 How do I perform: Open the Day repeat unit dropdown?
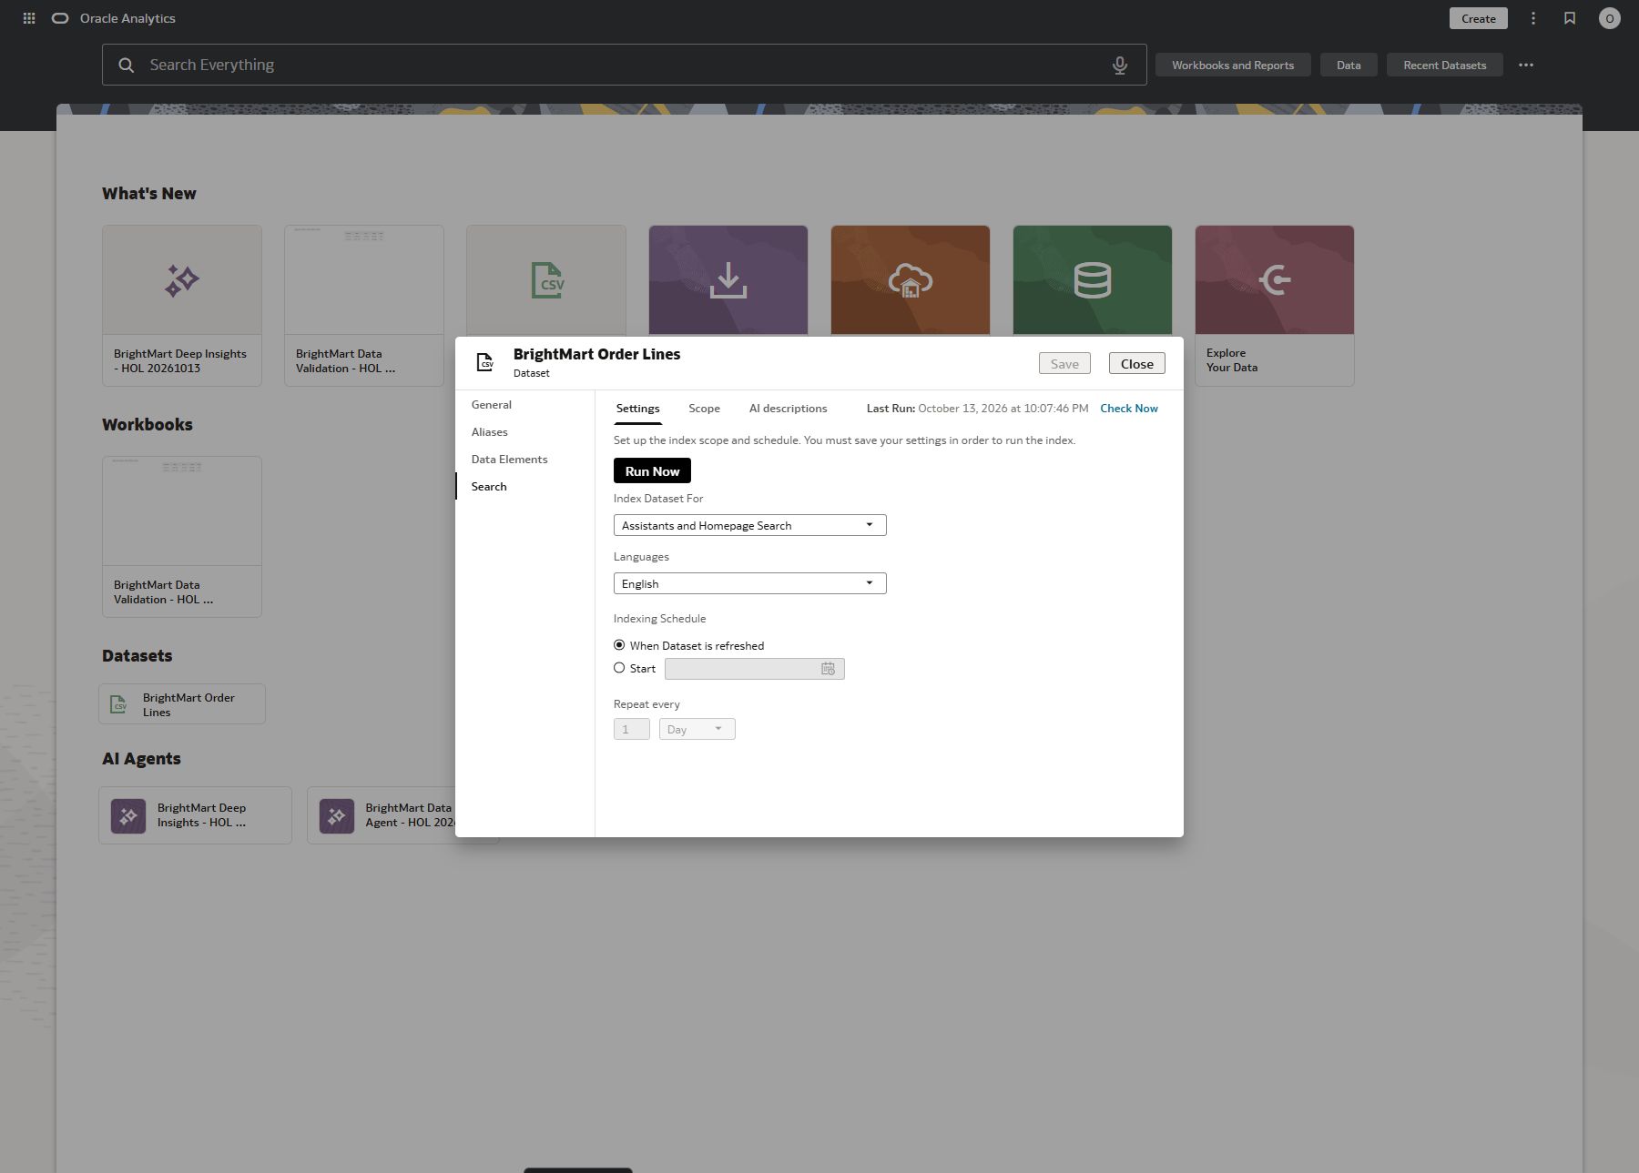(697, 729)
